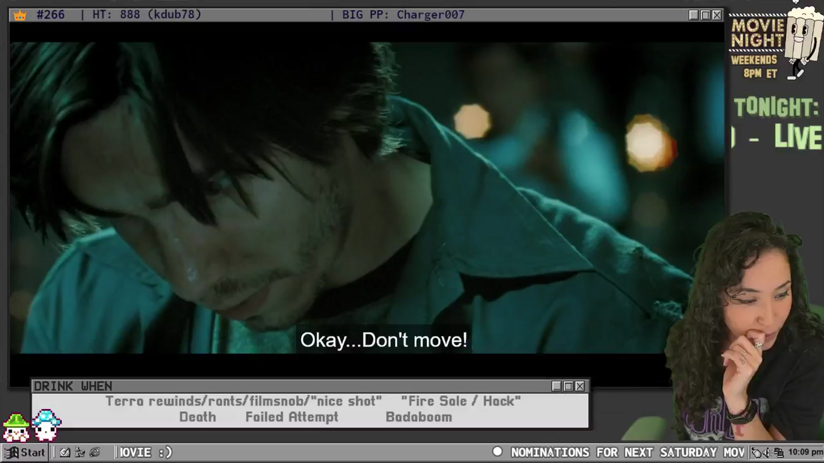Click the "Death" drink rule

(x=198, y=417)
